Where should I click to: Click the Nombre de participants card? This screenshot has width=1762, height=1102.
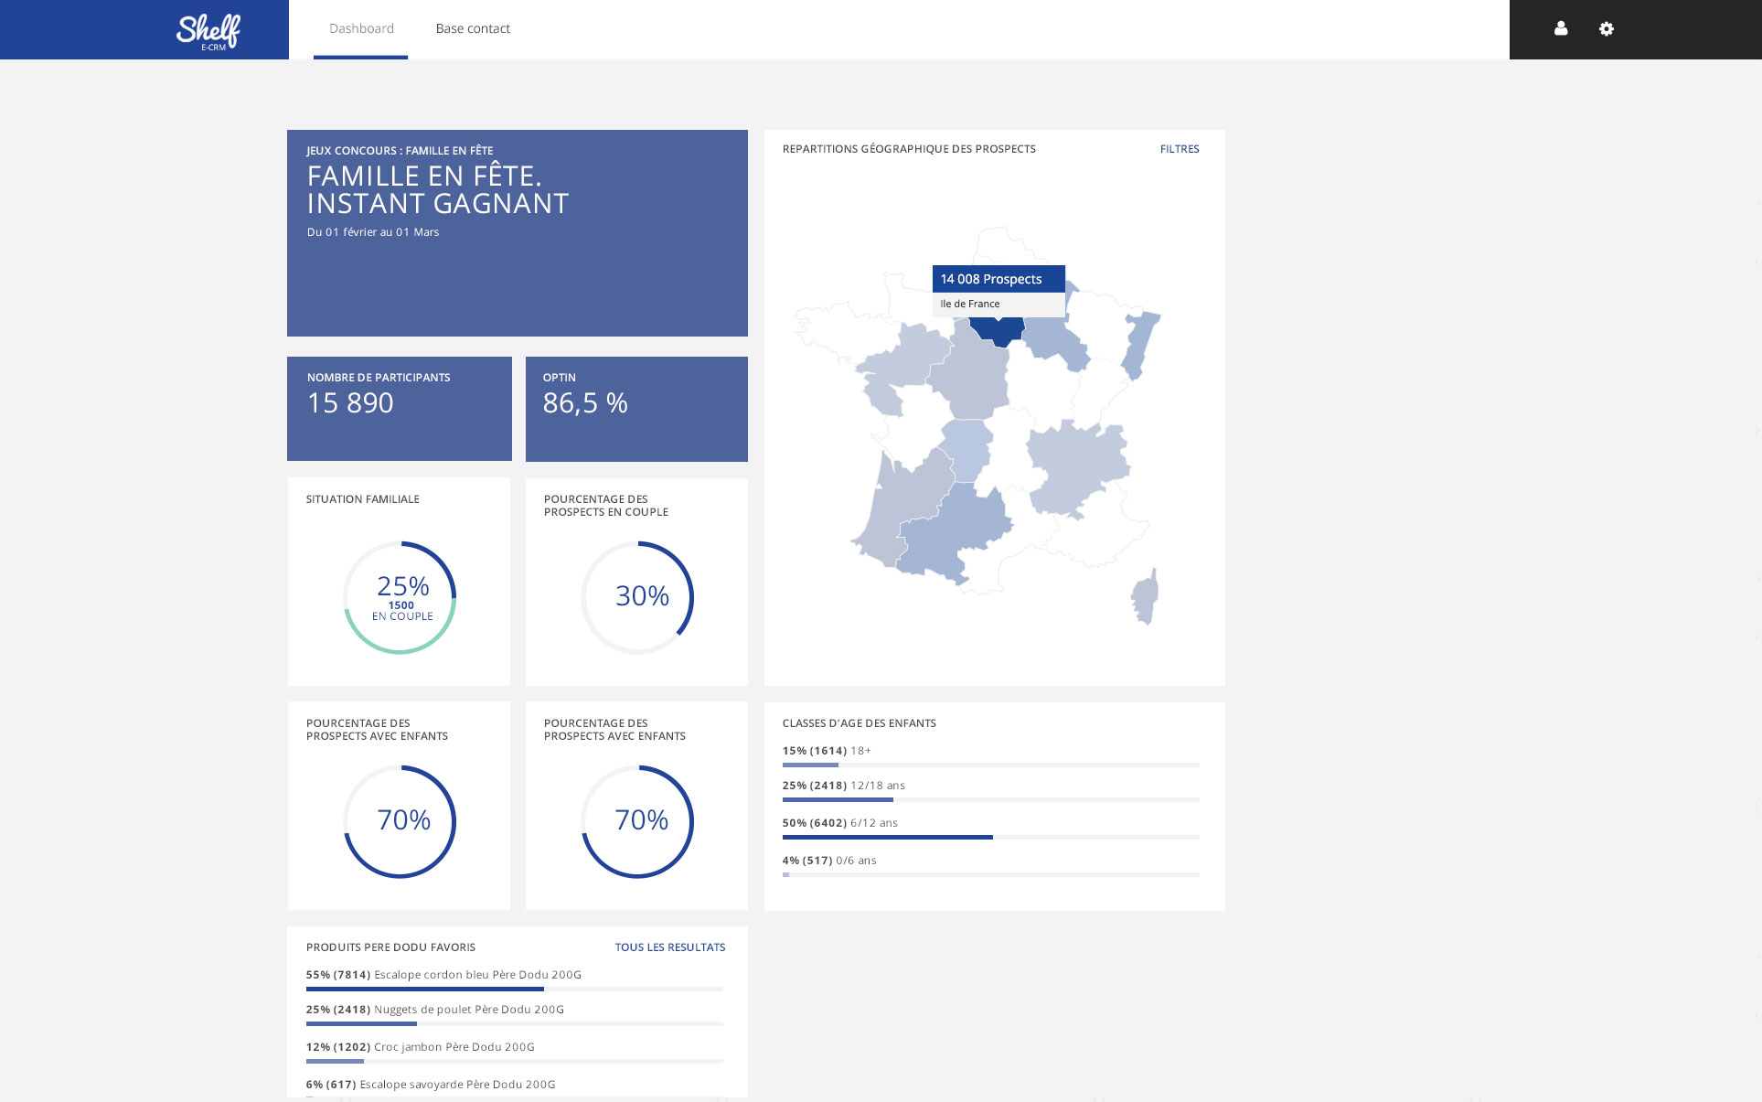tap(399, 409)
